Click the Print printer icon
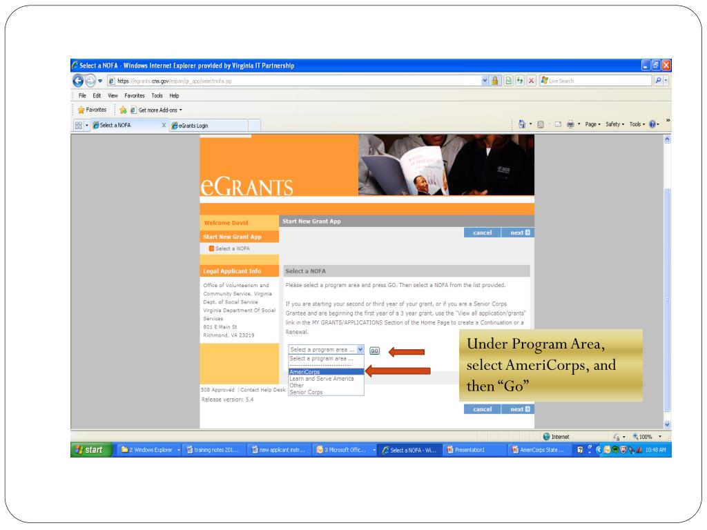Viewport: 707px width, 530px height. [570, 124]
